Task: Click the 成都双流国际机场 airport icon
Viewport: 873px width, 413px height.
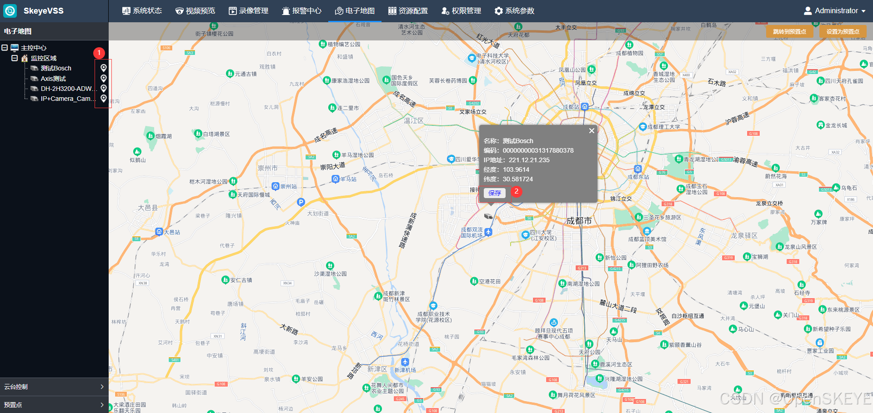Action: [488, 232]
